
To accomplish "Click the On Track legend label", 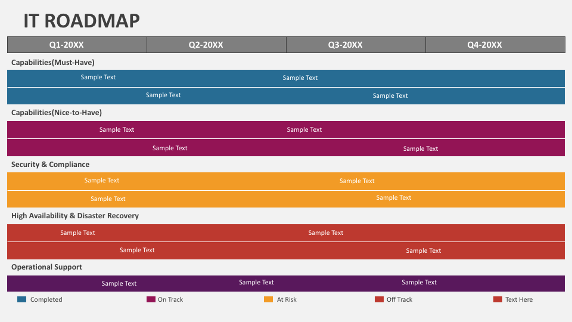I will [170, 299].
